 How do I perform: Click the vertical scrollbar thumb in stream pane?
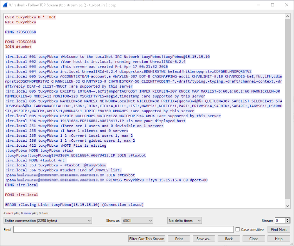point(288,109)
